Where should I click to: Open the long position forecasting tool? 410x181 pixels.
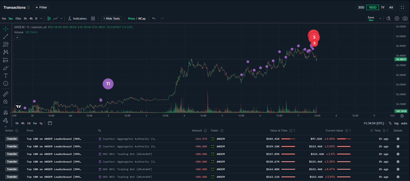tap(5, 60)
